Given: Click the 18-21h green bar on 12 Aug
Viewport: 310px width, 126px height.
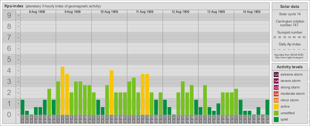Looking at the screenshot, I should point(192,100).
